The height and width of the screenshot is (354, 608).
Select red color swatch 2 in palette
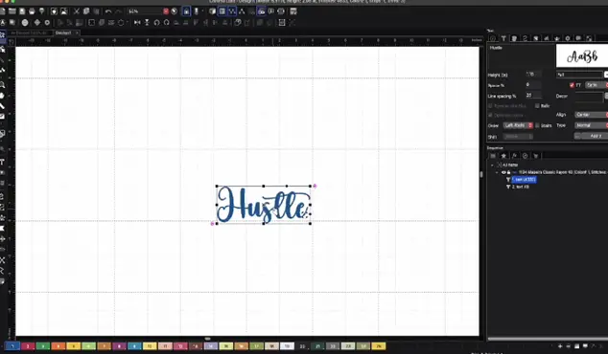(28, 346)
